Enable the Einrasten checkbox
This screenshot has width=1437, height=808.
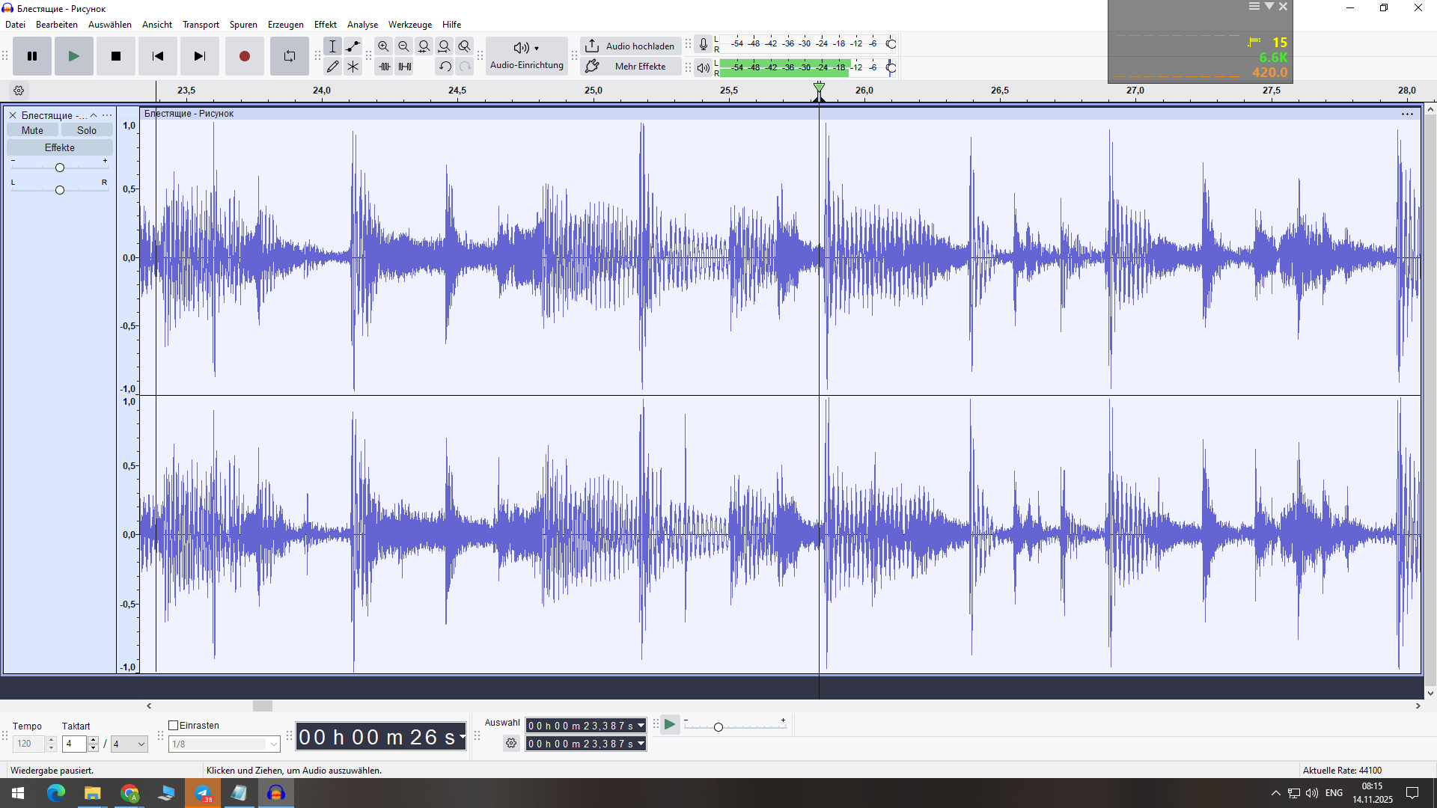click(174, 726)
